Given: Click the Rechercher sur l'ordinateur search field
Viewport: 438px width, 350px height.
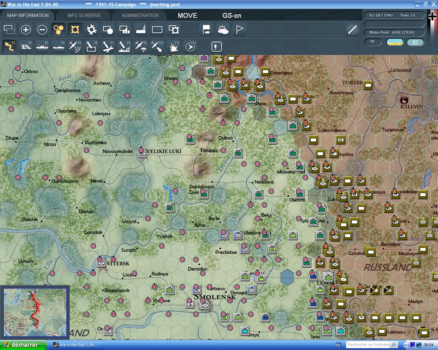Looking at the screenshot, I should click(x=368, y=345).
